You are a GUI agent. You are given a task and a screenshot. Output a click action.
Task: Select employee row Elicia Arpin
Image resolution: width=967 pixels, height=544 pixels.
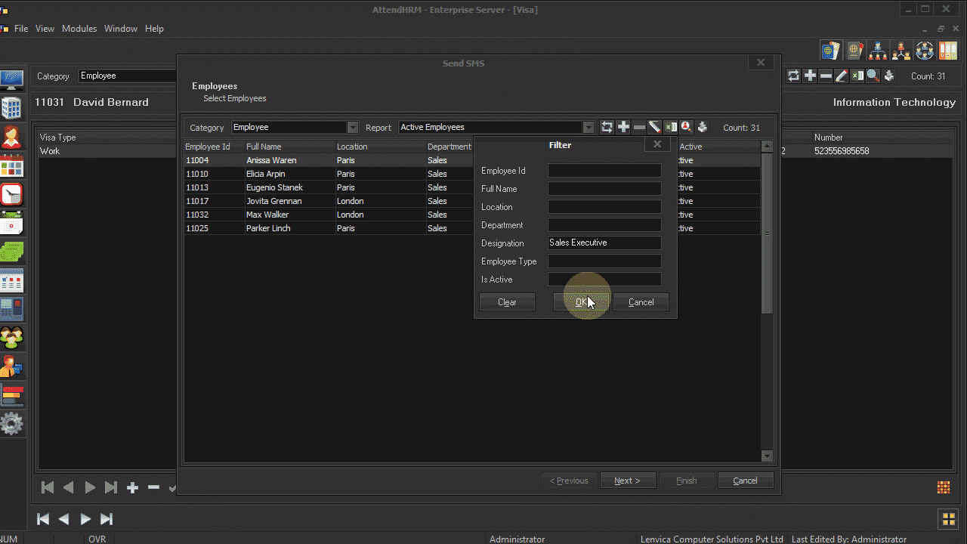[x=472, y=174]
